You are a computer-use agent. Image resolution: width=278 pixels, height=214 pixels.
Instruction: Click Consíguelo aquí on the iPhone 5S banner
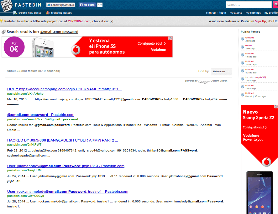tap(152, 44)
